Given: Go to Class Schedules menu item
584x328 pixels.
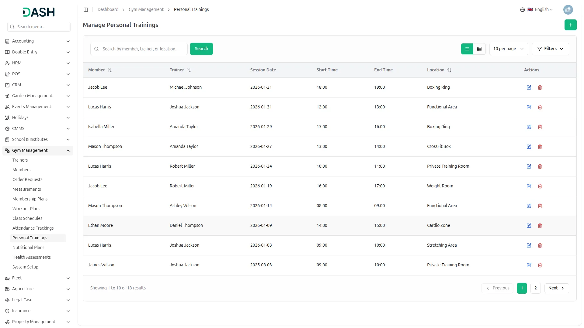Looking at the screenshot, I should [x=27, y=218].
